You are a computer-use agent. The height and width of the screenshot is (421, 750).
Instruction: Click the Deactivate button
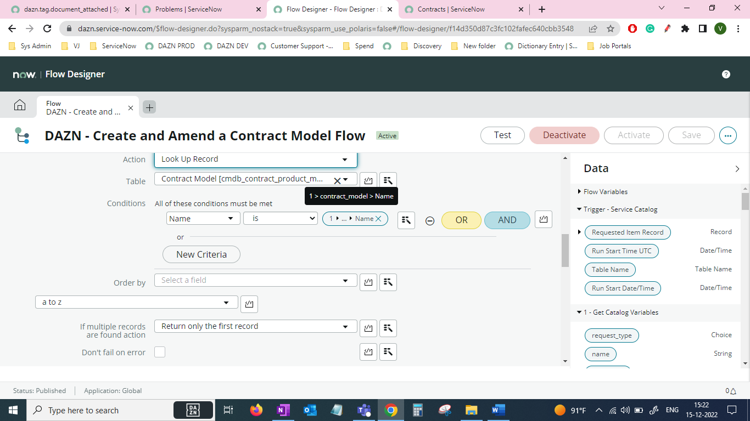tap(564, 135)
